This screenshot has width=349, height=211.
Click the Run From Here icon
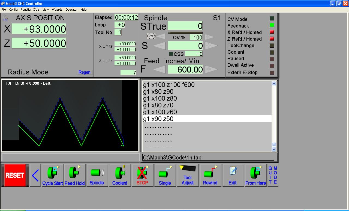point(255,175)
